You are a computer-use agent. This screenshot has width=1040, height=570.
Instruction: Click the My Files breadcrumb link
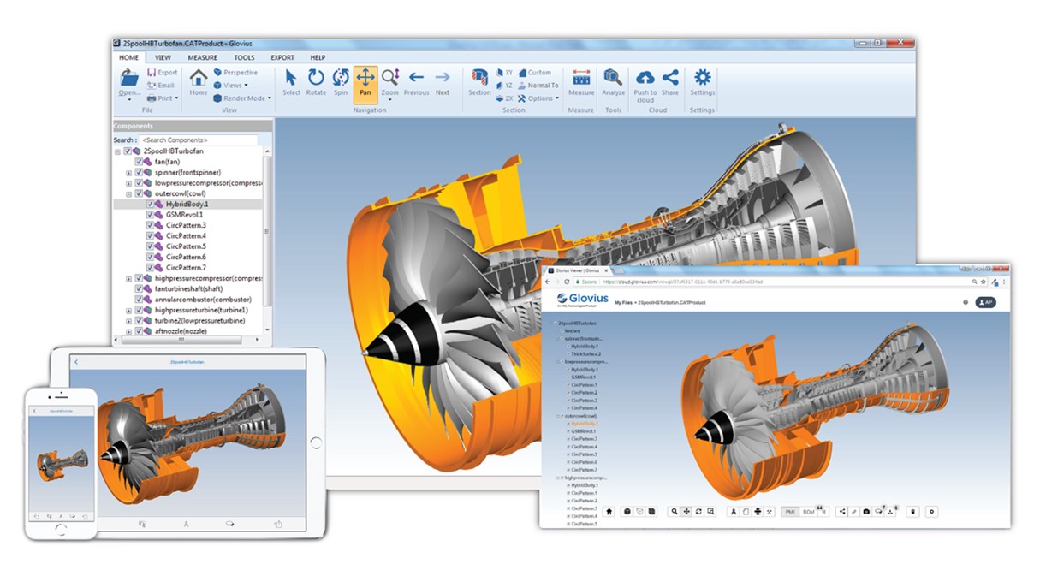[x=624, y=303]
